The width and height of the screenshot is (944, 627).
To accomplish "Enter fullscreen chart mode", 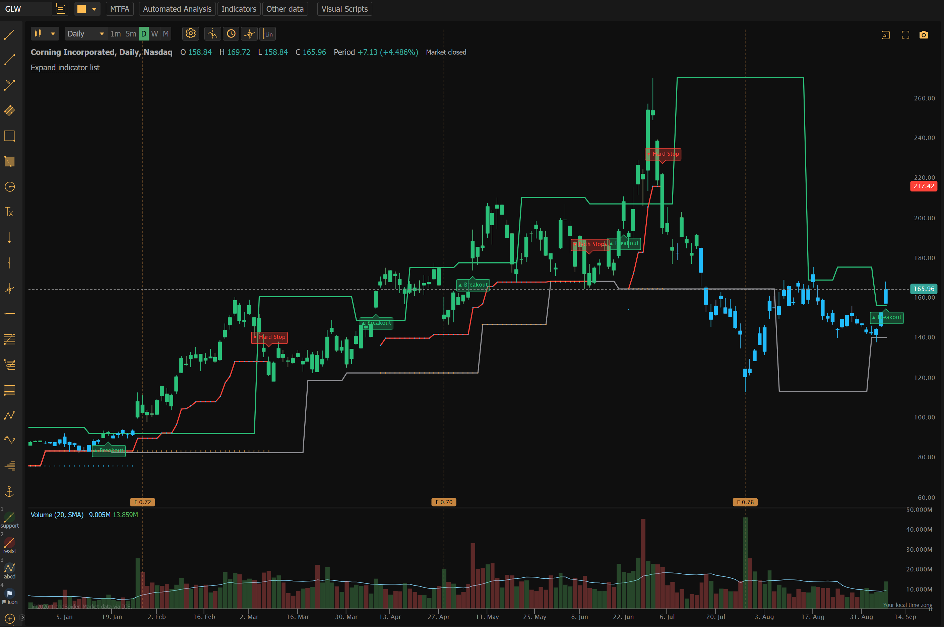I will [905, 35].
